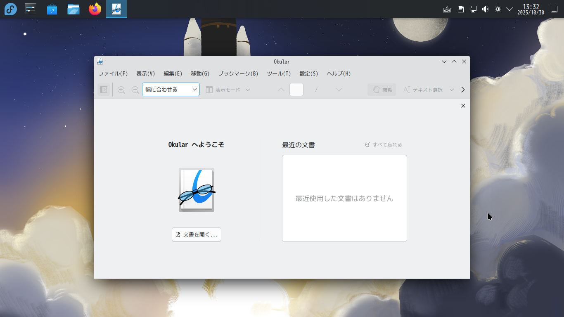Go to previous page with up arrow

click(281, 90)
